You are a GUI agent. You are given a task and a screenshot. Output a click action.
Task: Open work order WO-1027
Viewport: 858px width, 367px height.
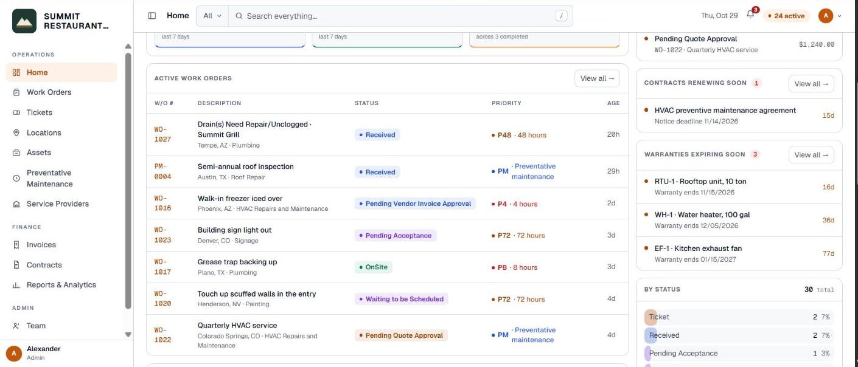click(162, 134)
